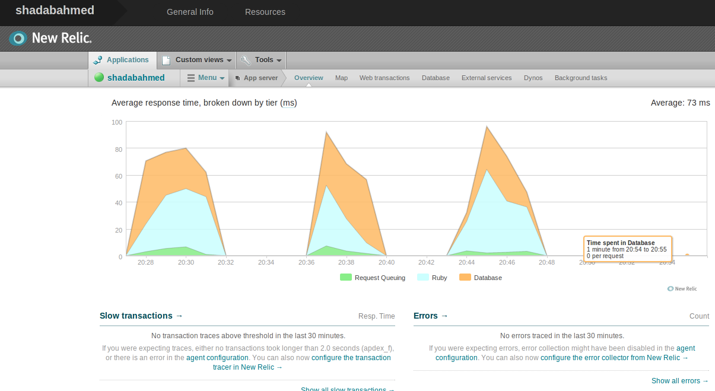Open the Menu dropdown

click(221, 78)
